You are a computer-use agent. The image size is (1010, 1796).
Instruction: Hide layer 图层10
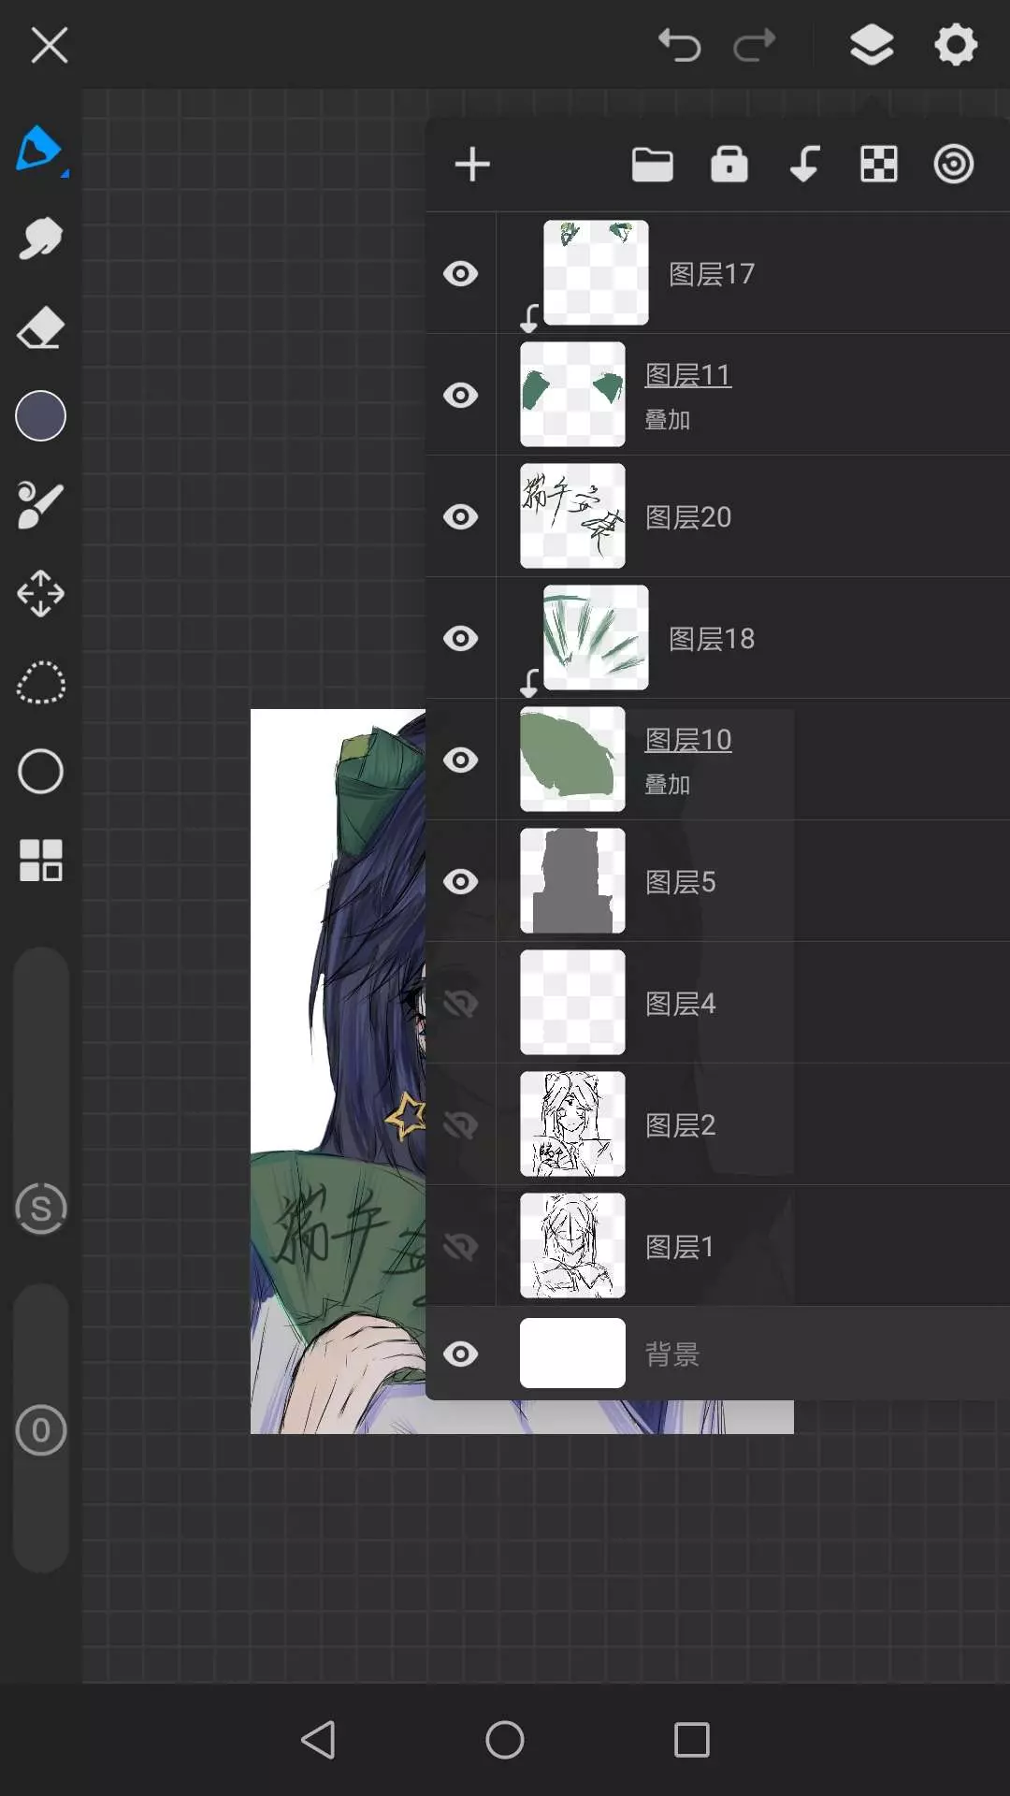(x=460, y=760)
